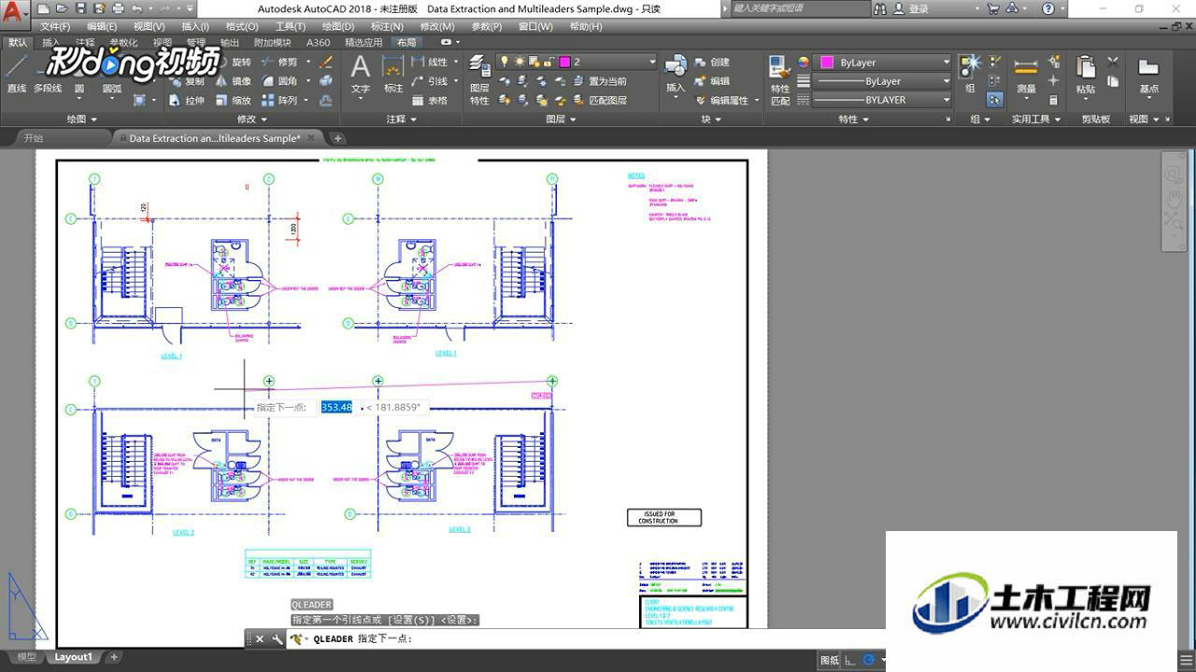Select the Dimension (标注) tool

pos(393,75)
